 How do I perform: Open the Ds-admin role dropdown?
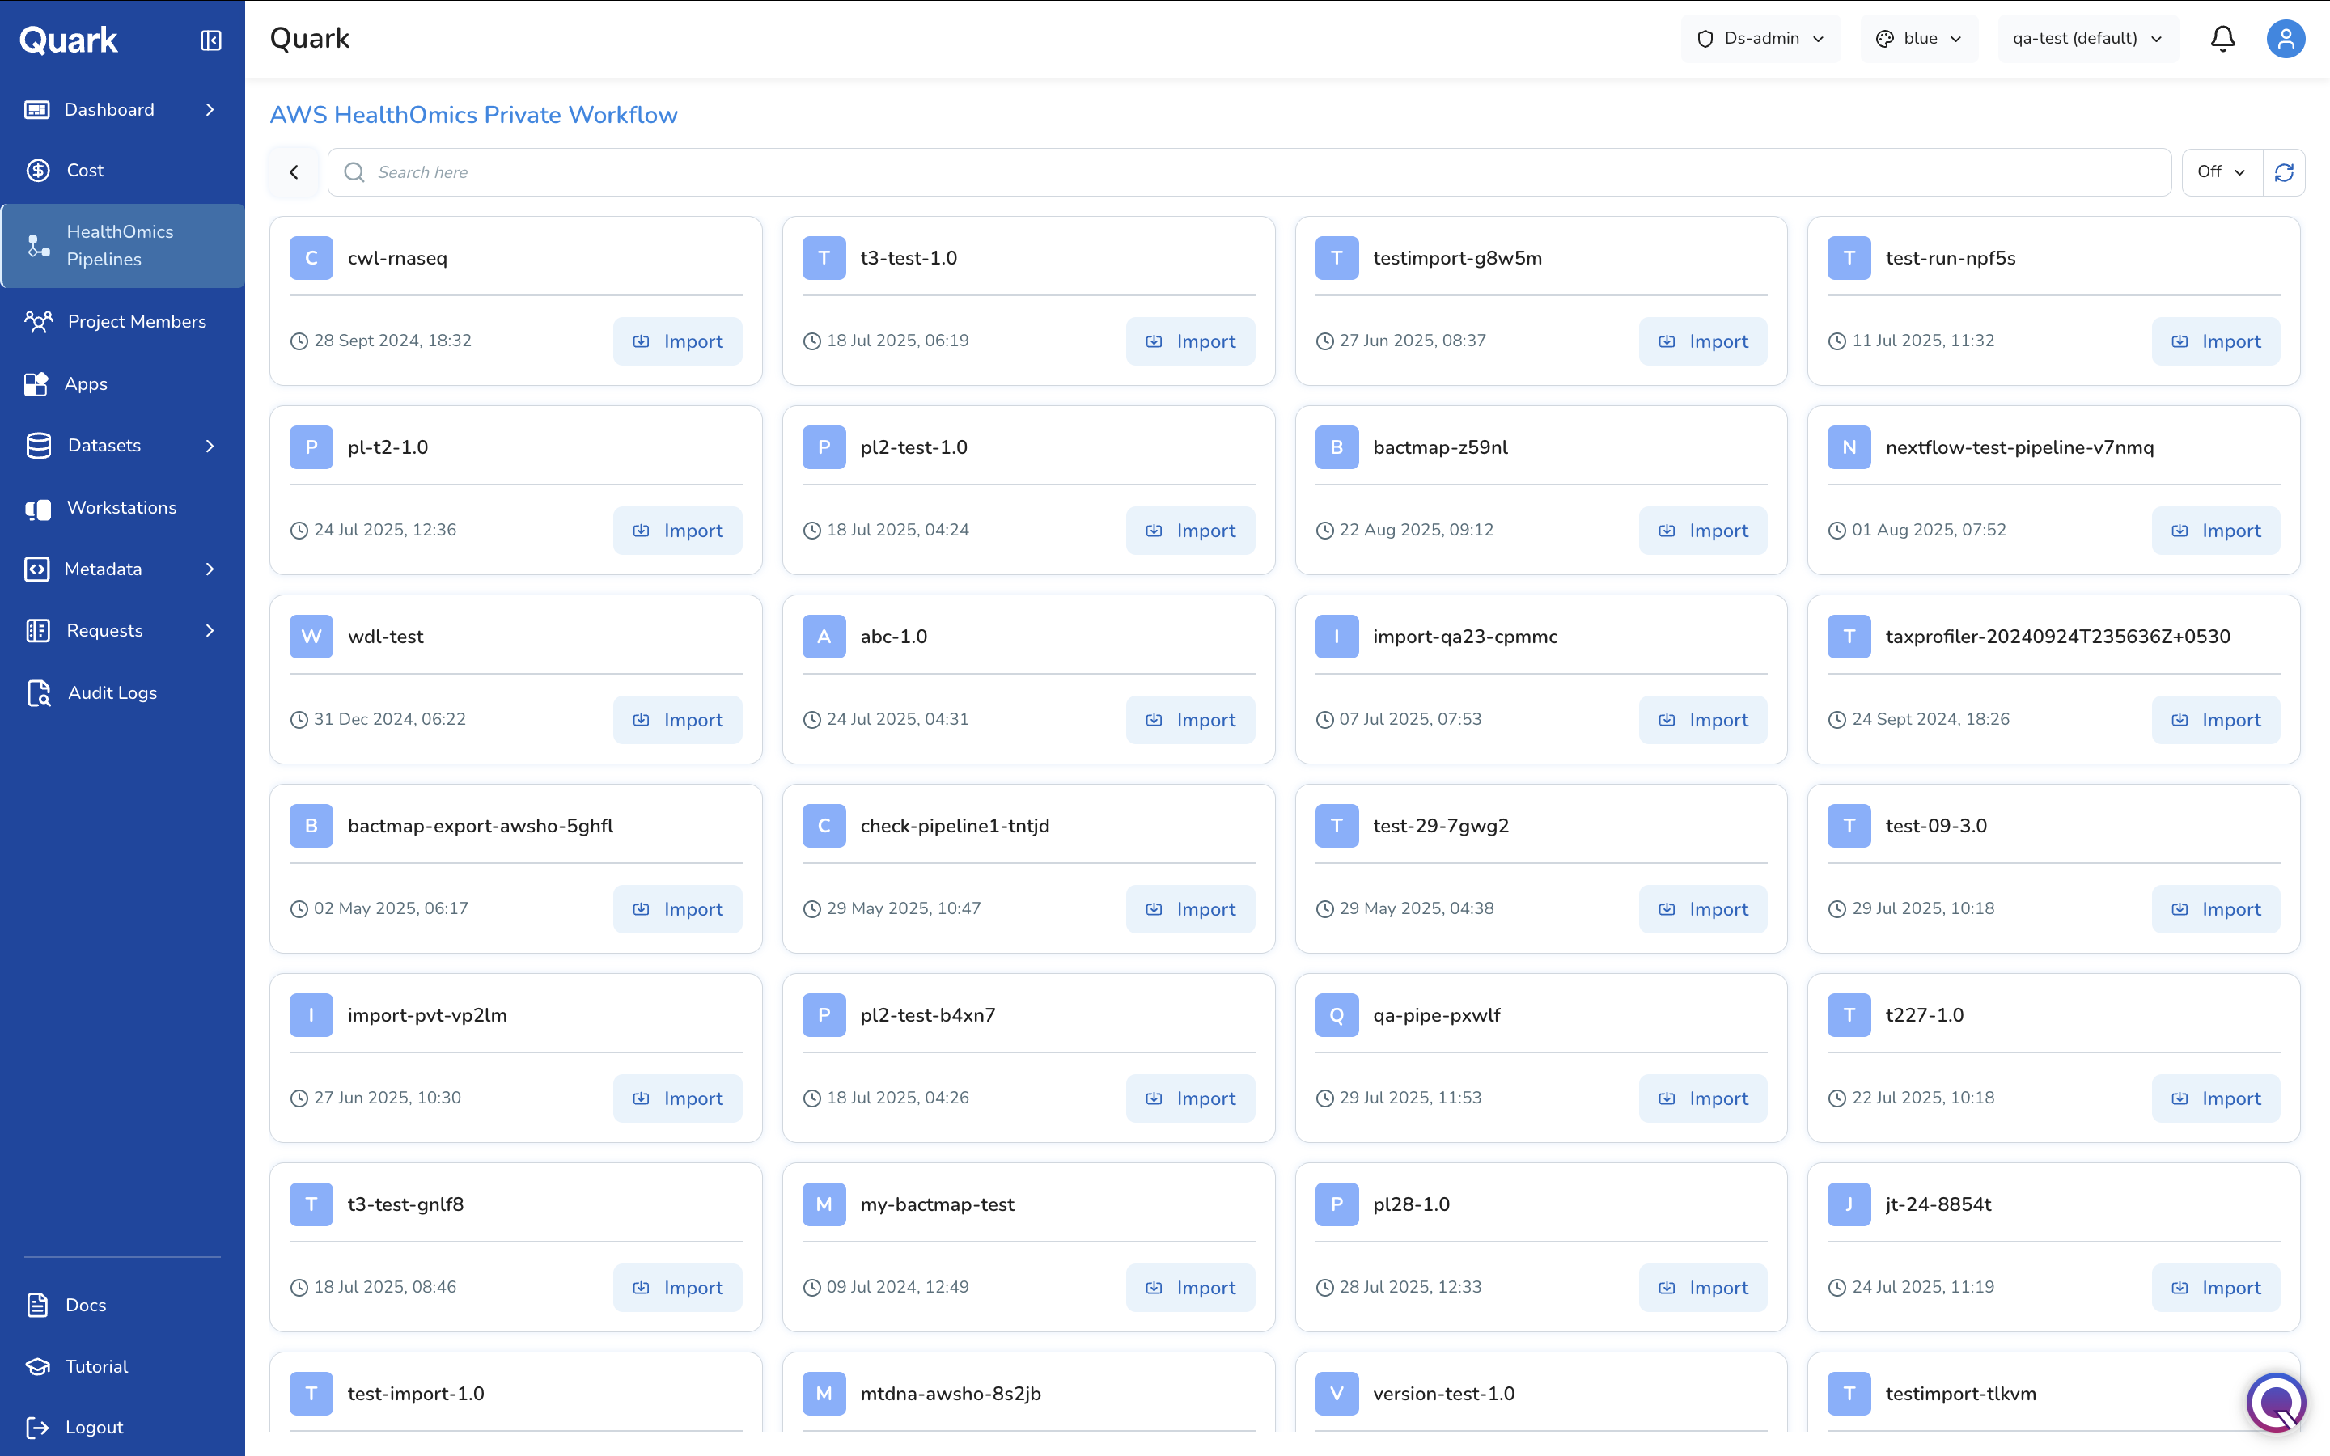pos(1760,39)
